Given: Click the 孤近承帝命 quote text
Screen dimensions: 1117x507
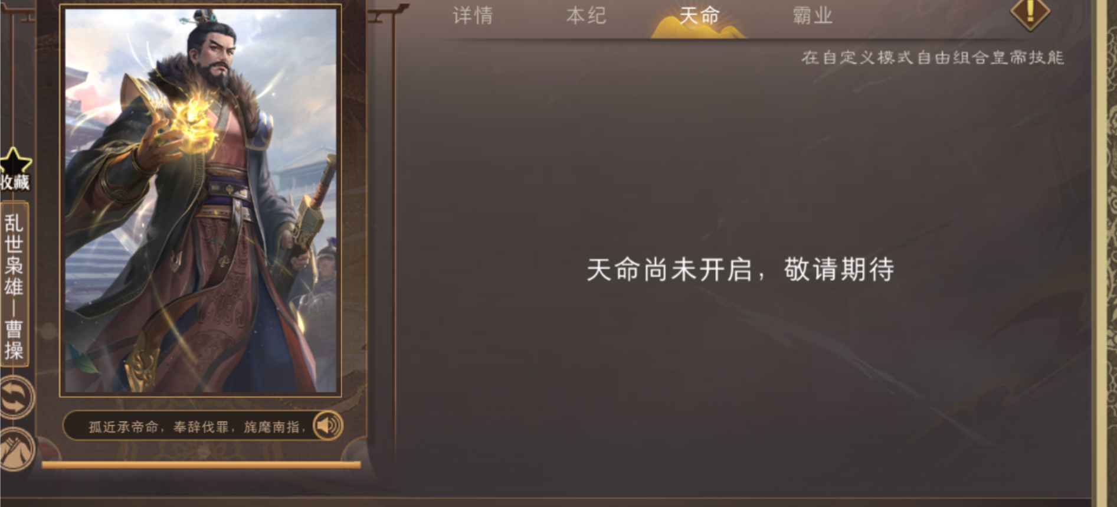Looking at the screenshot, I should [x=197, y=427].
